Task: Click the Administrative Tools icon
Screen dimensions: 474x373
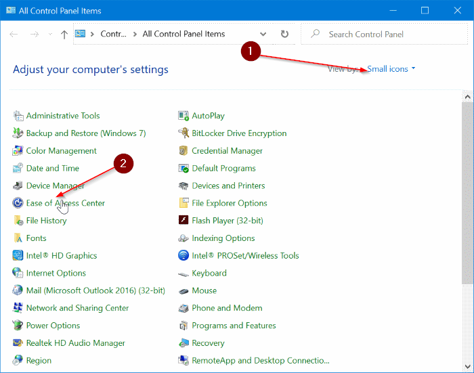Action: point(18,116)
